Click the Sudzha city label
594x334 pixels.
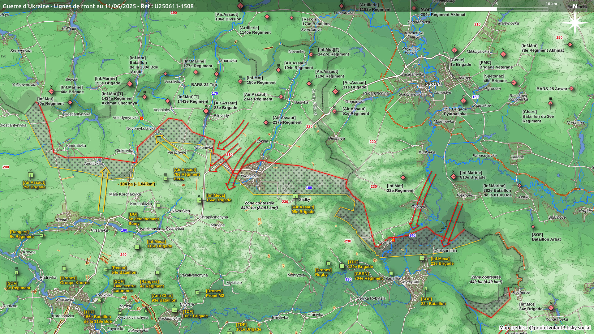433,84
